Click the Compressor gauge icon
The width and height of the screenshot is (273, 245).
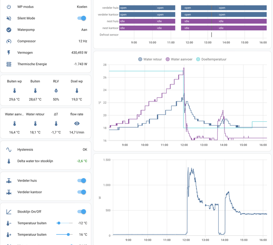(9, 41)
